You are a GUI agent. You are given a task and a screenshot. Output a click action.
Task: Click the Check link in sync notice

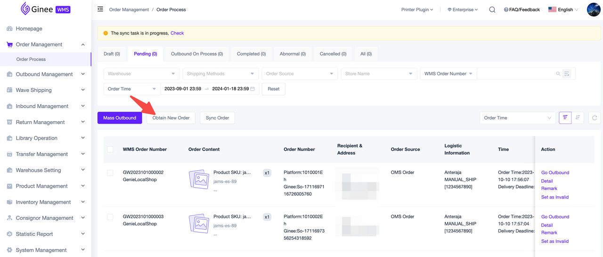(x=177, y=33)
